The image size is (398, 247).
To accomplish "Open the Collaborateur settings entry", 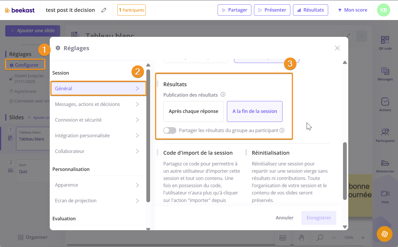I will click(x=97, y=151).
